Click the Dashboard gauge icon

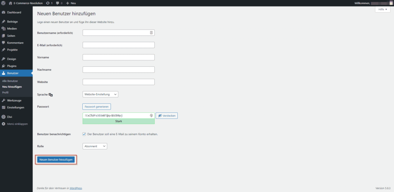point(3,12)
